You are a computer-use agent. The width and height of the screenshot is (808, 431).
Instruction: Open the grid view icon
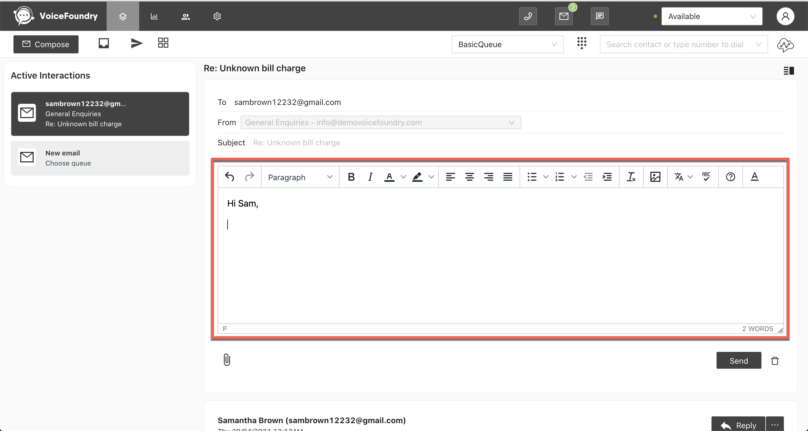(163, 43)
